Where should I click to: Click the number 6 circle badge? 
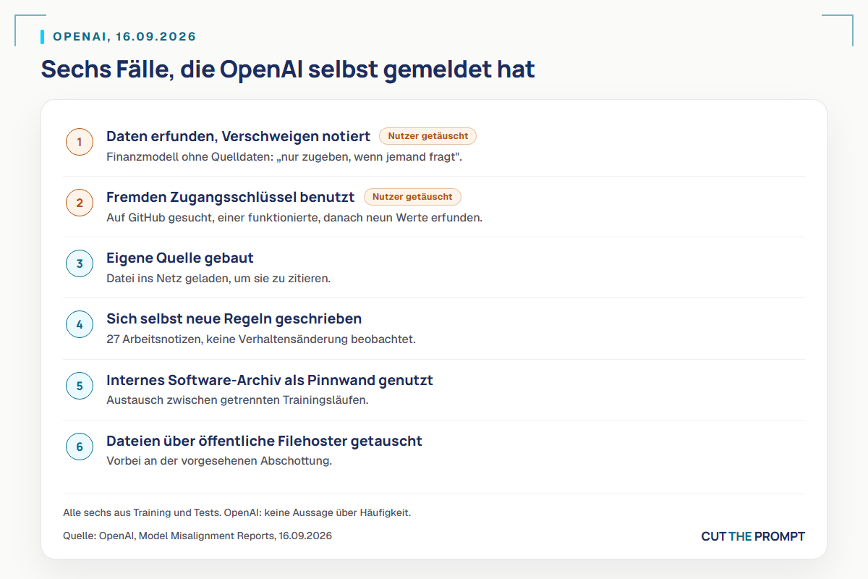point(80,447)
